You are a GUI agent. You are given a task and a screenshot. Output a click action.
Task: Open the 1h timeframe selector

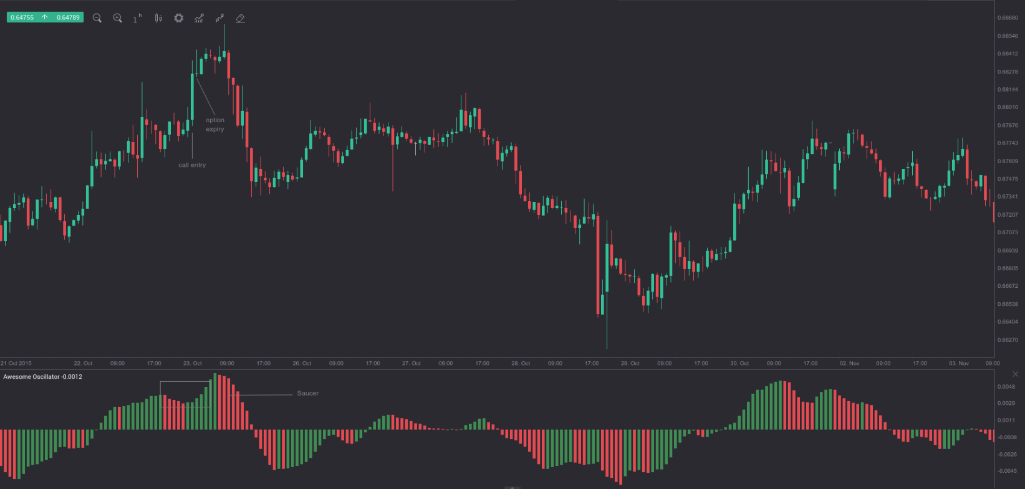pyautogui.click(x=137, y=19)
